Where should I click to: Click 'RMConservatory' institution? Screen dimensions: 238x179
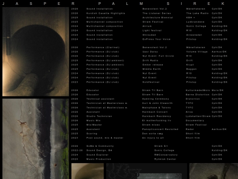tap(166, 155)
